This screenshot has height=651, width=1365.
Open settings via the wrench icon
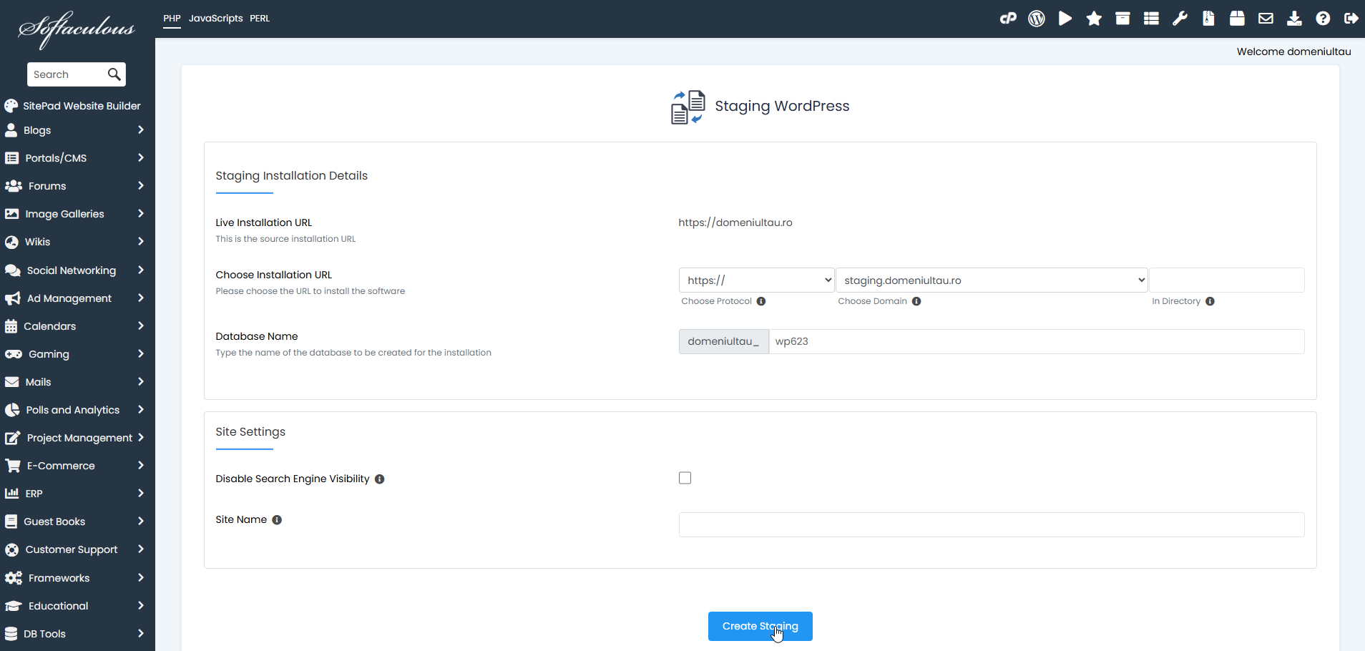click(1180, 19)
